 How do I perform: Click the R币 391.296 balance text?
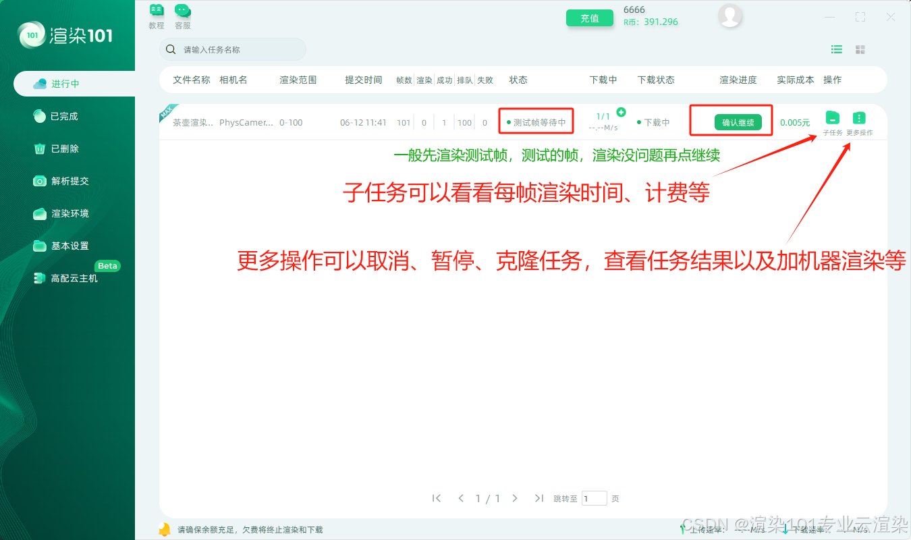coord(651,22)
